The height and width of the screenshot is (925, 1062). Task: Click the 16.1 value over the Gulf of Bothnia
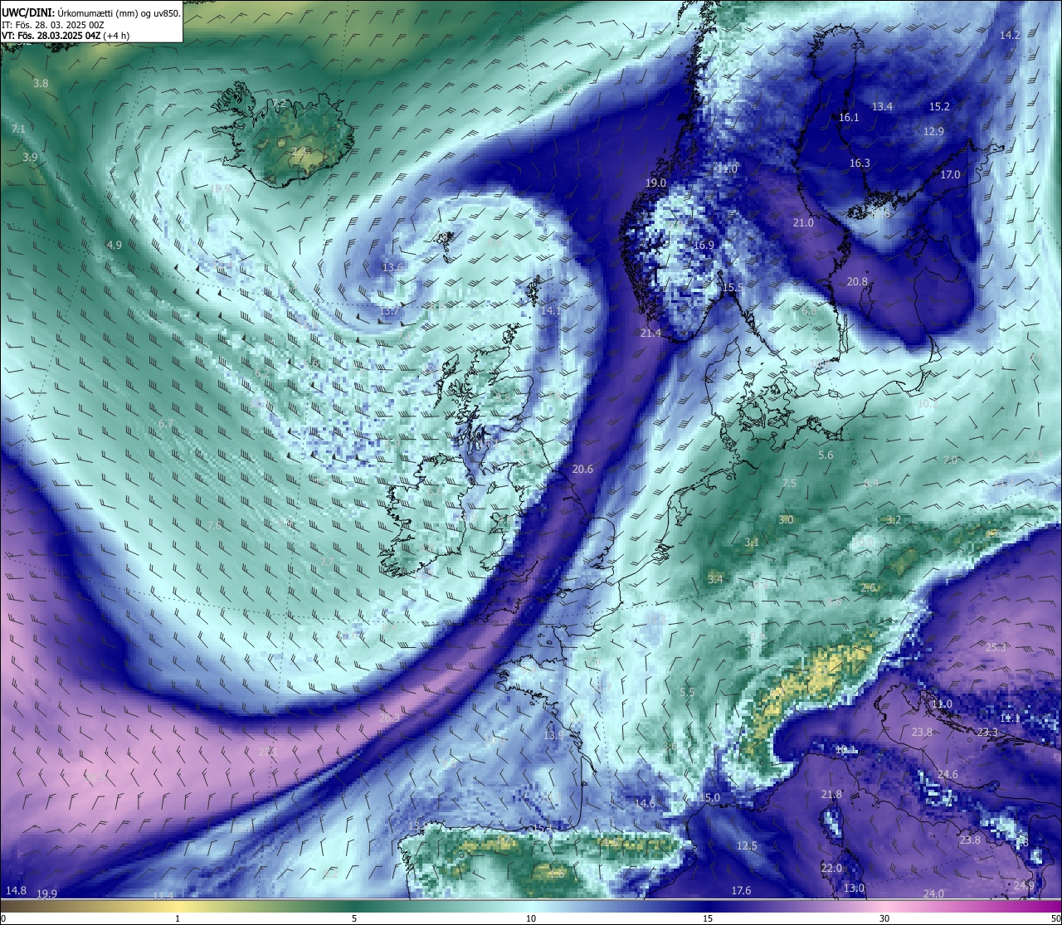849,118
